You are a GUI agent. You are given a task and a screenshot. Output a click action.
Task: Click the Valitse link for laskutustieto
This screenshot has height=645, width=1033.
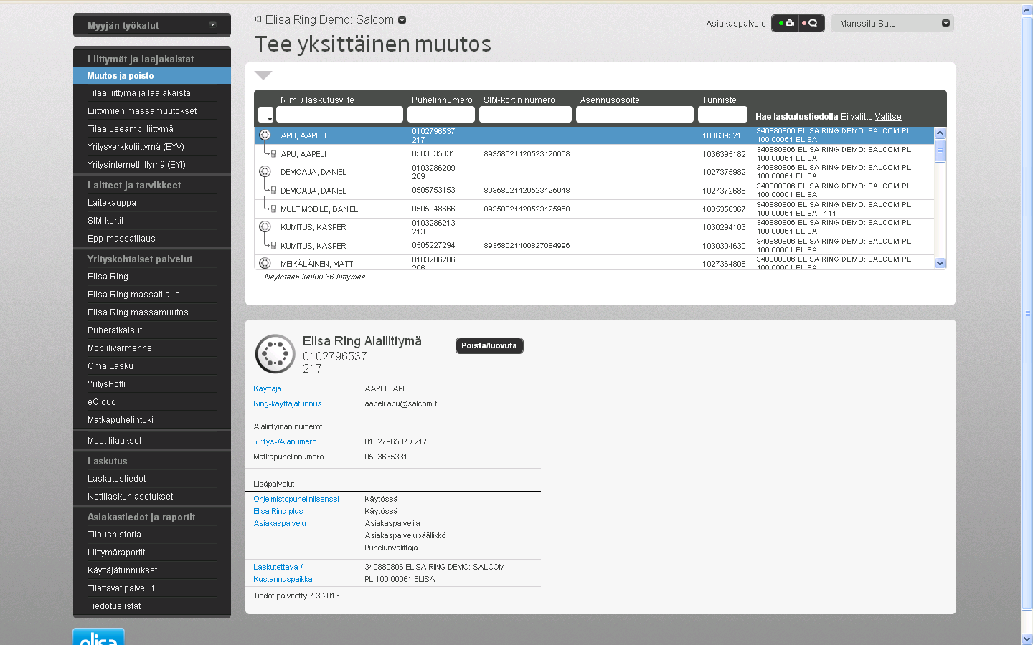click(888, 117)
